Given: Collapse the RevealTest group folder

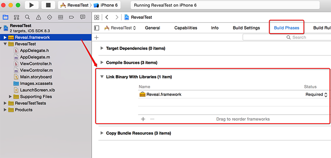Looking at the screenshot, I should point(5,44).
